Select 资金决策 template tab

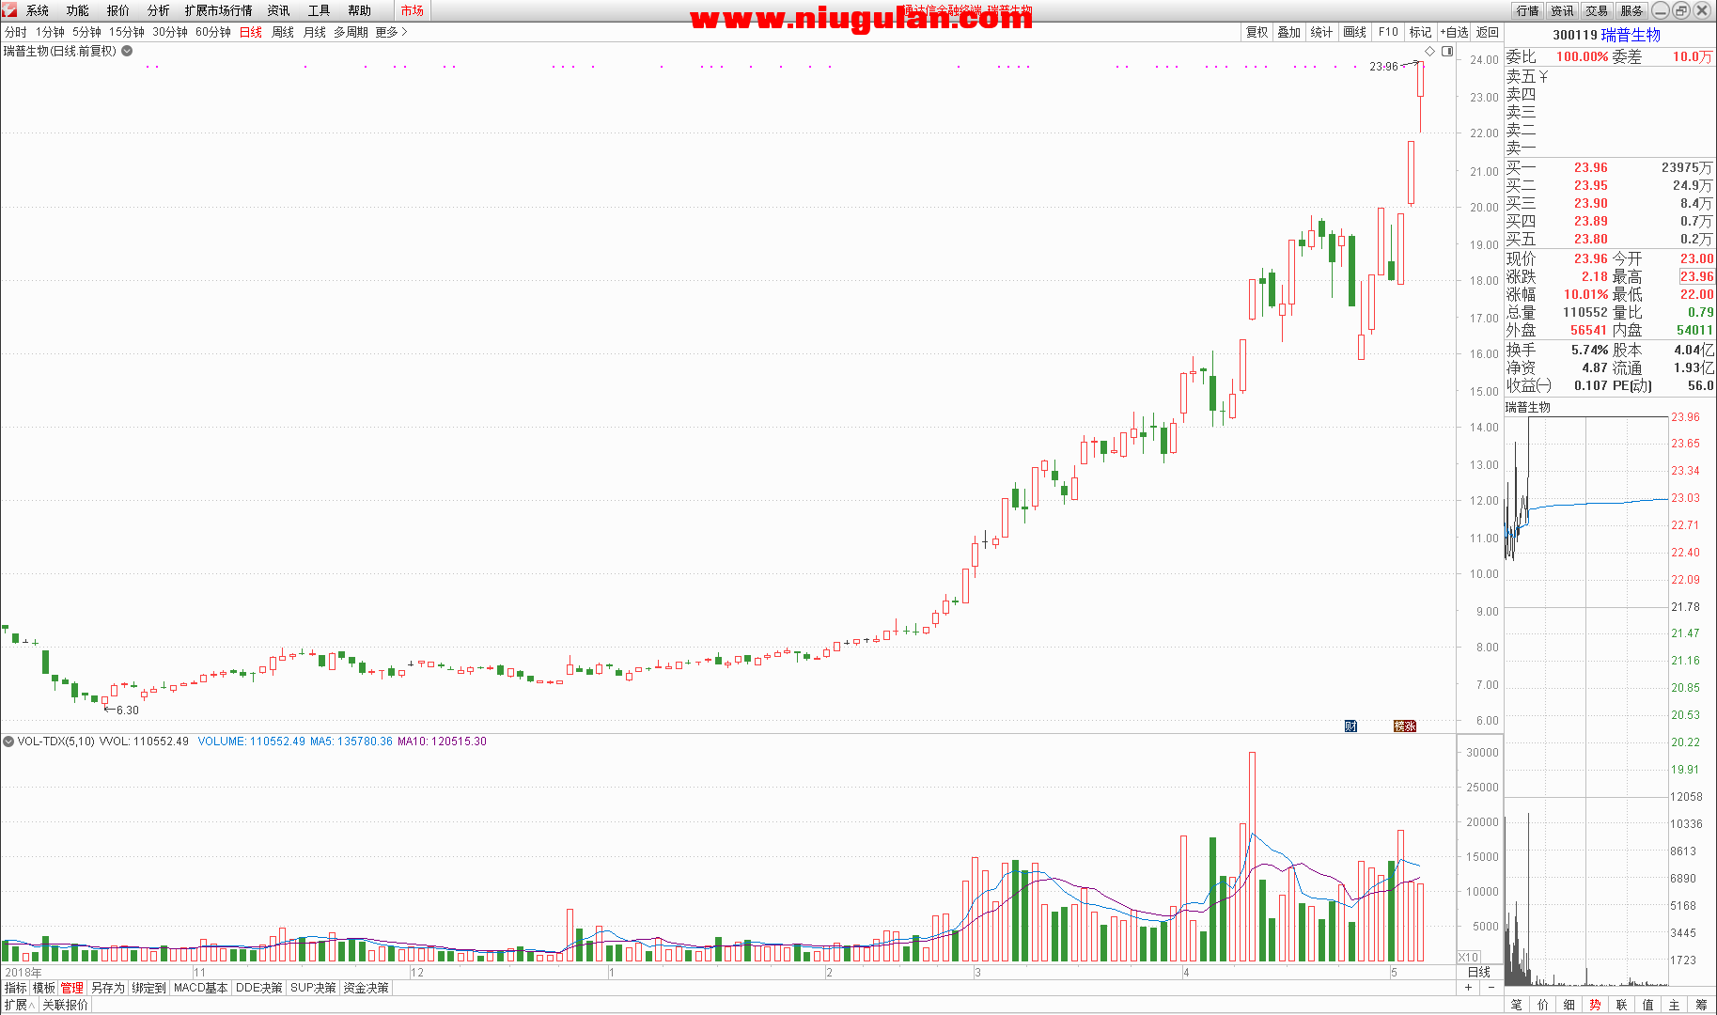pos(366,988)
